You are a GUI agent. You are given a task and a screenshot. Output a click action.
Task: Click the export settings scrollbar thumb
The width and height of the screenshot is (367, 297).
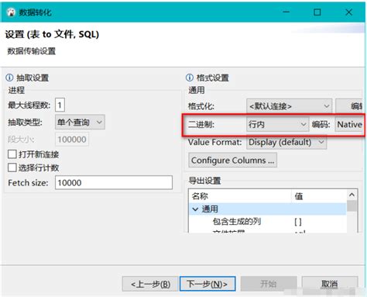click(x=352, y=206)
